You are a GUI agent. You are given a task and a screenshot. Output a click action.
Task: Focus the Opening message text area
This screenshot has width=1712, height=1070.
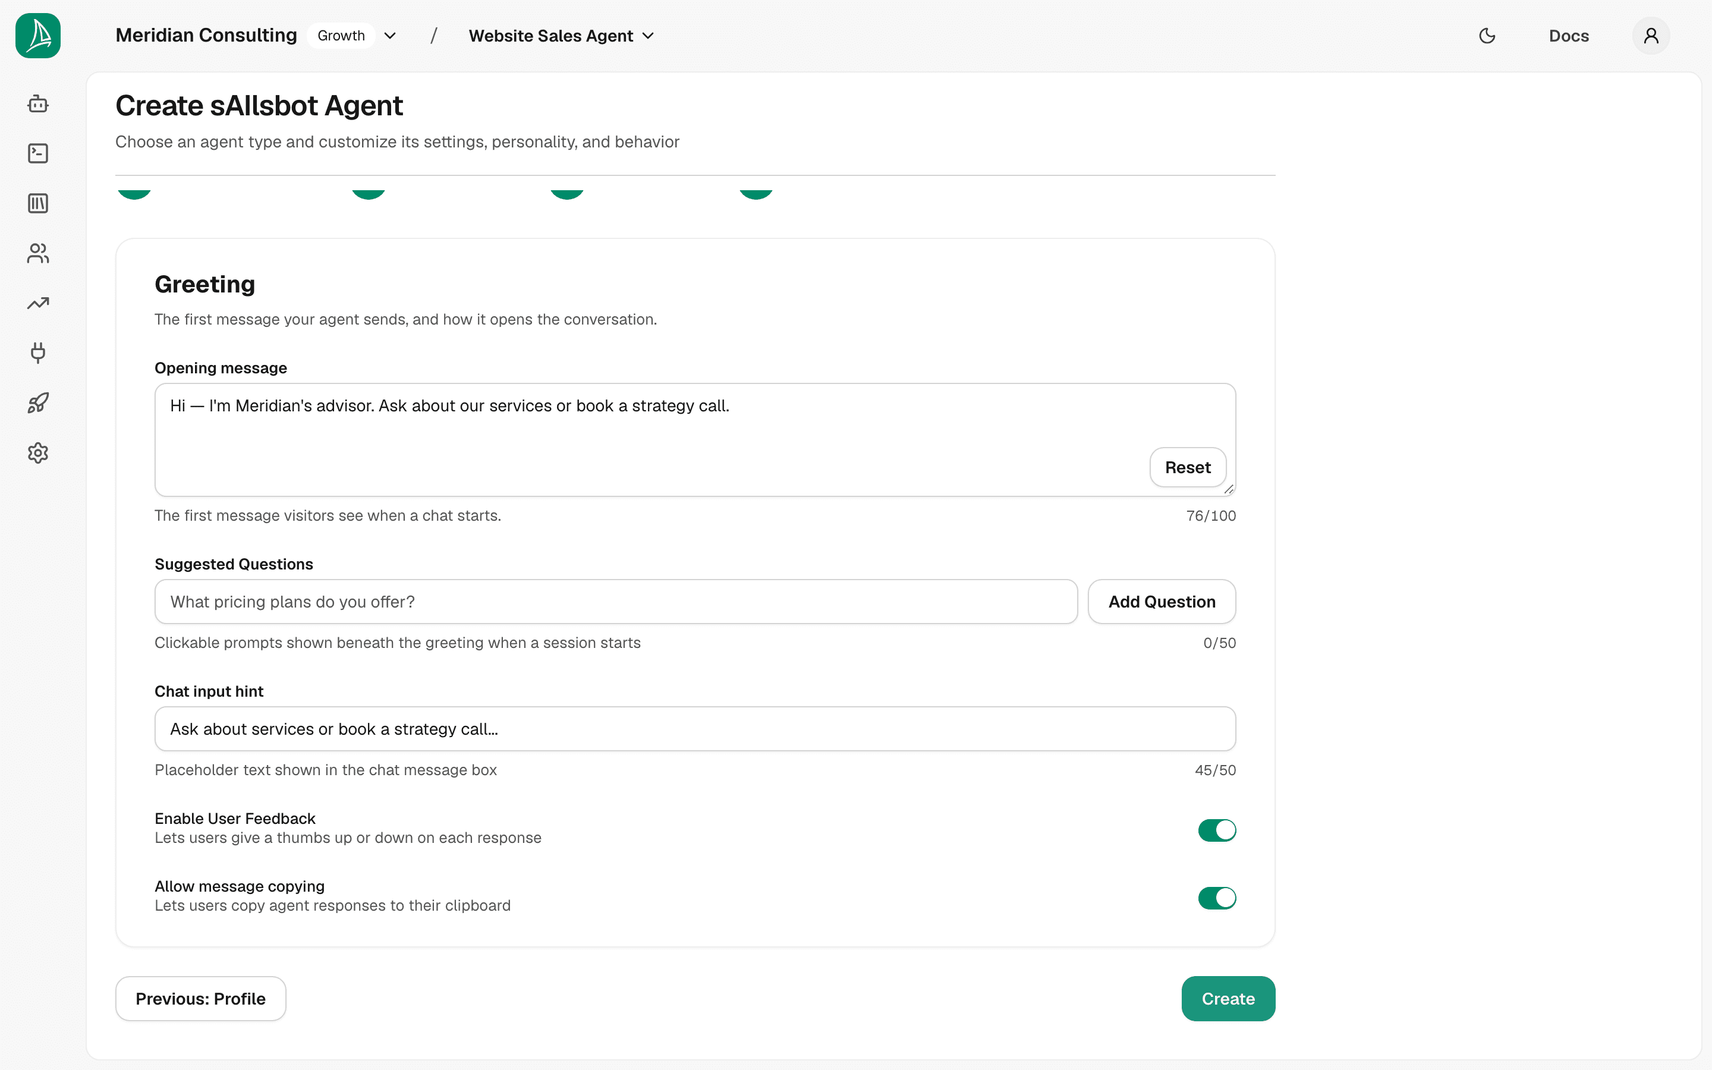click(x=695, y=439)
